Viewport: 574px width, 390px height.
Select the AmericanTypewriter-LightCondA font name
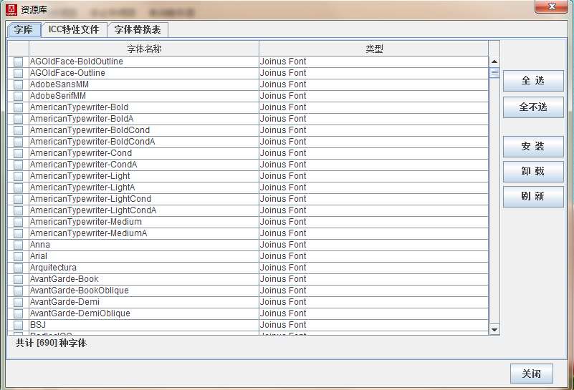click(93, 210)
